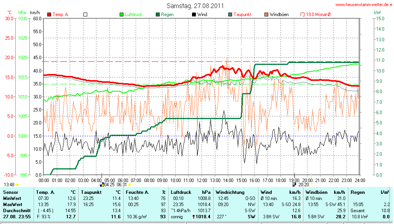Toggle the 19.0 Monat-Ø legend box
This screenshot has height=224, width=394.
pyautogui.click(x=303, y=15)
